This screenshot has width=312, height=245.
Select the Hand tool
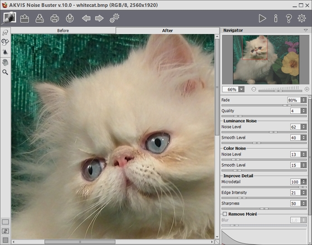point(5,62)
